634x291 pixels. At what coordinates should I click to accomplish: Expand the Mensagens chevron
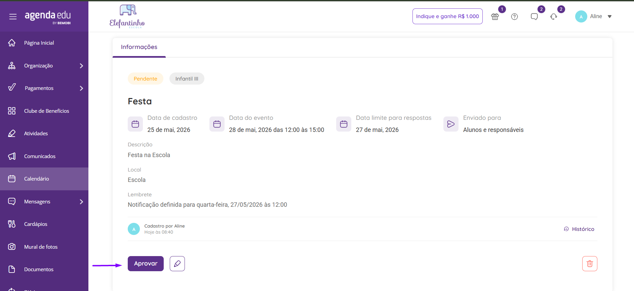click(x=81, y=202)
